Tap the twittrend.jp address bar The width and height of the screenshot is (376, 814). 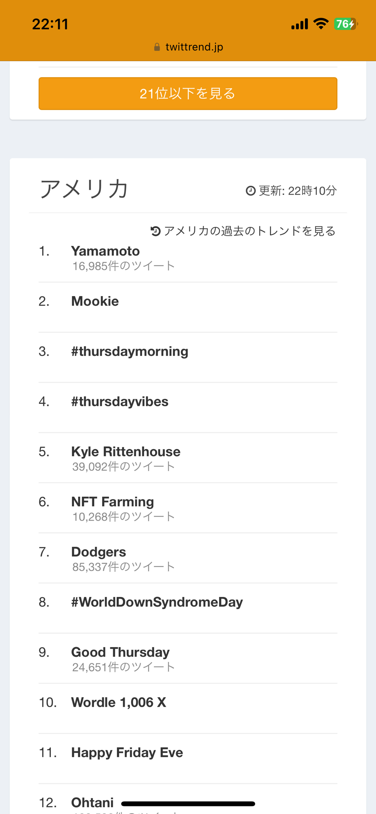point(194,47)
